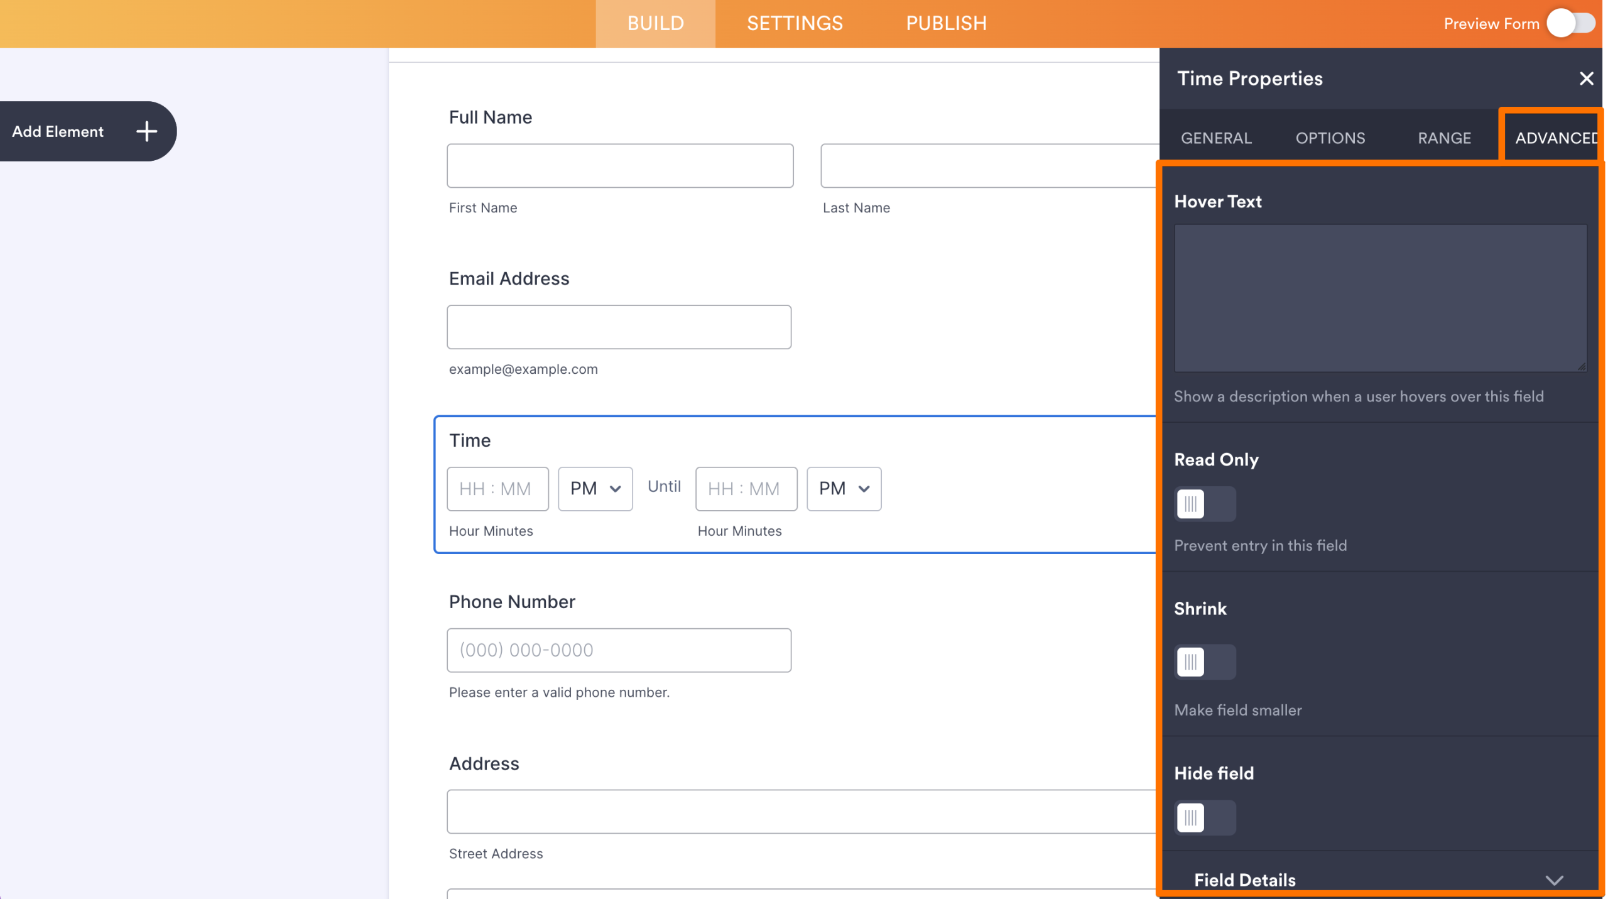The width and height of the screenshot is (1608, 899).
Task: Close the Time Properties panel
Action: [1587, 79]
